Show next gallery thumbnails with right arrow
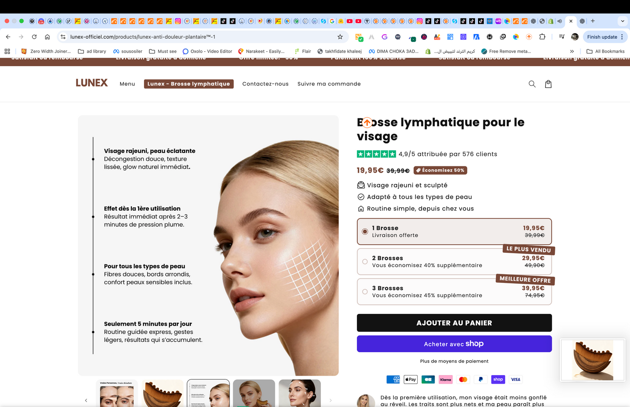This screenshot has height=407, width=630. click(x=330, y=400)
